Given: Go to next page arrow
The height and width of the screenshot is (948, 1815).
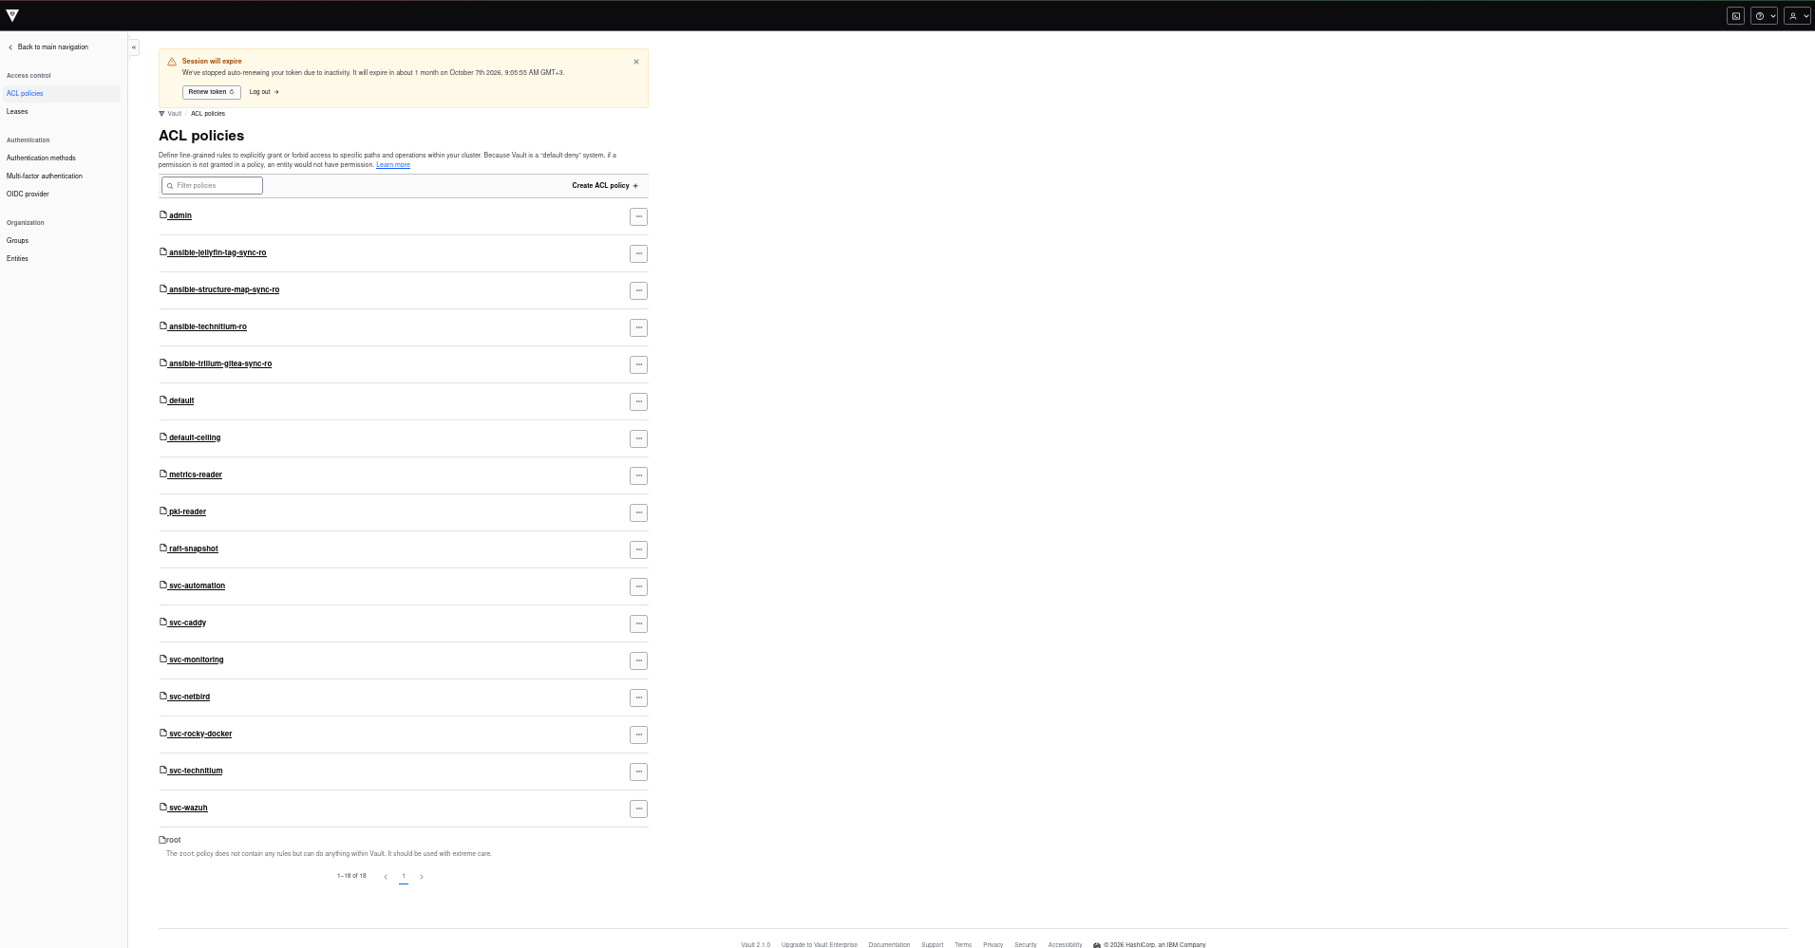Looking at the screenshot, I should pyautogui.click(x=422, y=877).
